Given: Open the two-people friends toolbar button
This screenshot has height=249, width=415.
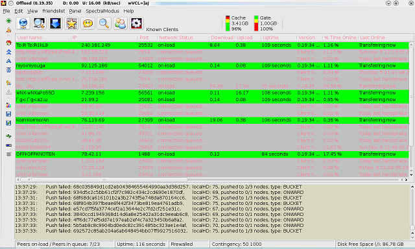Looking at the screenshot, I should (x=120, y=23).
